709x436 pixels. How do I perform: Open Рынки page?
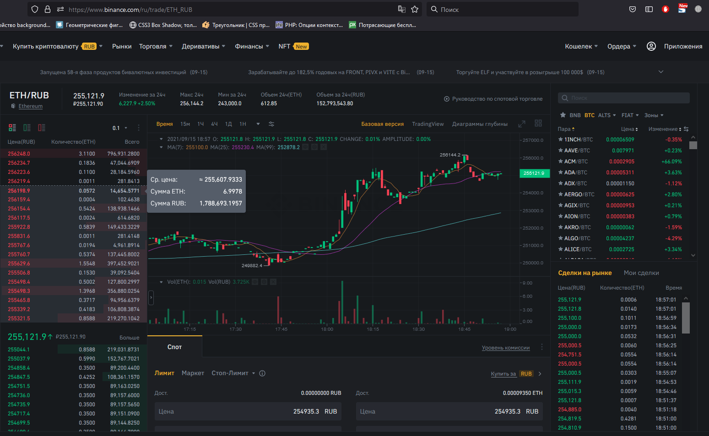click(122, 46)
